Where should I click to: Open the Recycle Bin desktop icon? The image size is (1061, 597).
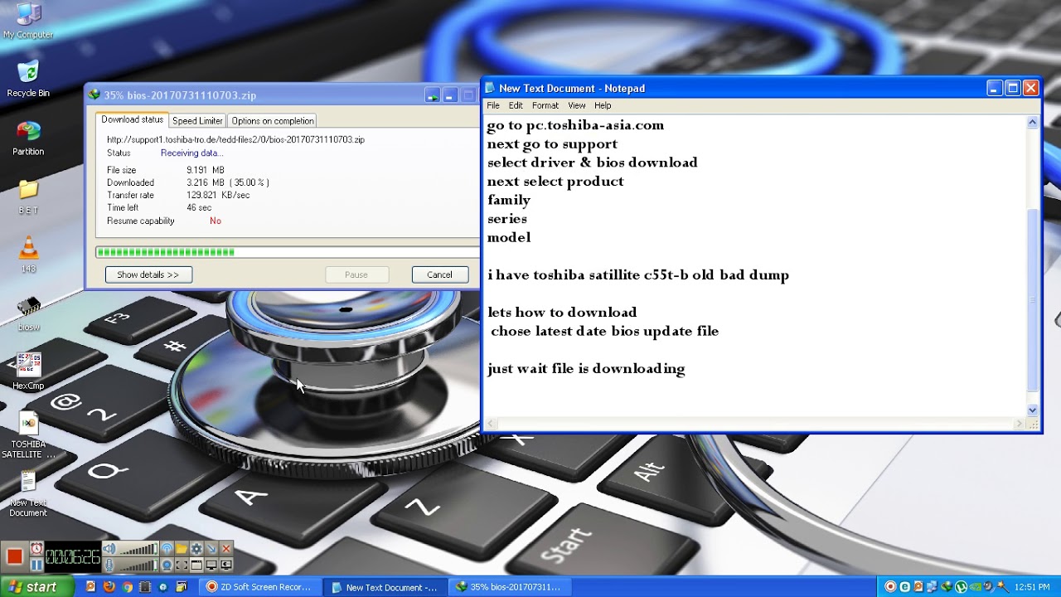tap(28, 79)
